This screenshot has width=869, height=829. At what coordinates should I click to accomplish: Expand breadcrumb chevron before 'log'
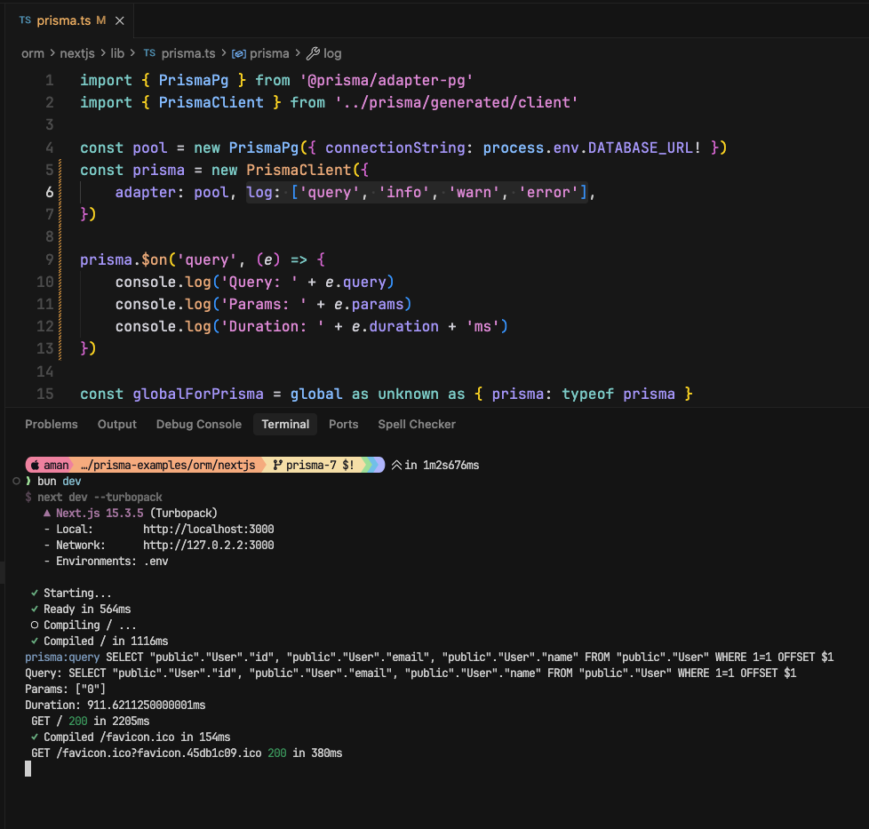coord(298,53)
